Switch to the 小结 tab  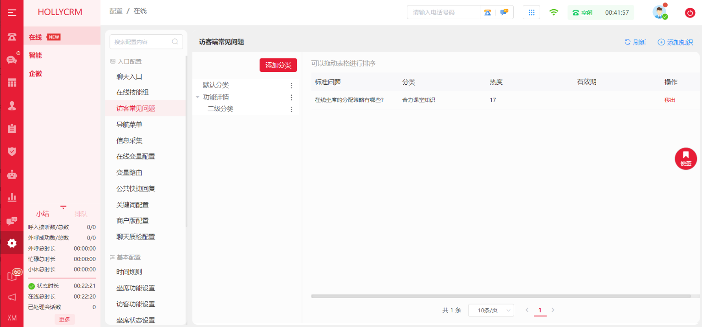pyautogui.click(x=43, y=214)
